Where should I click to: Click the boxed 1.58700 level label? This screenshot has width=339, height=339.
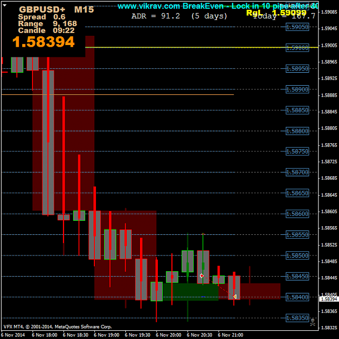click(297, 172)
